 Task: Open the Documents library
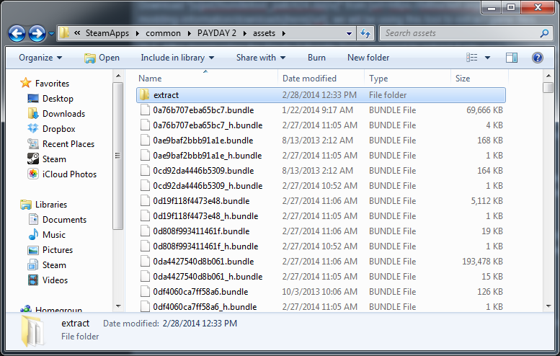[64, 220]
